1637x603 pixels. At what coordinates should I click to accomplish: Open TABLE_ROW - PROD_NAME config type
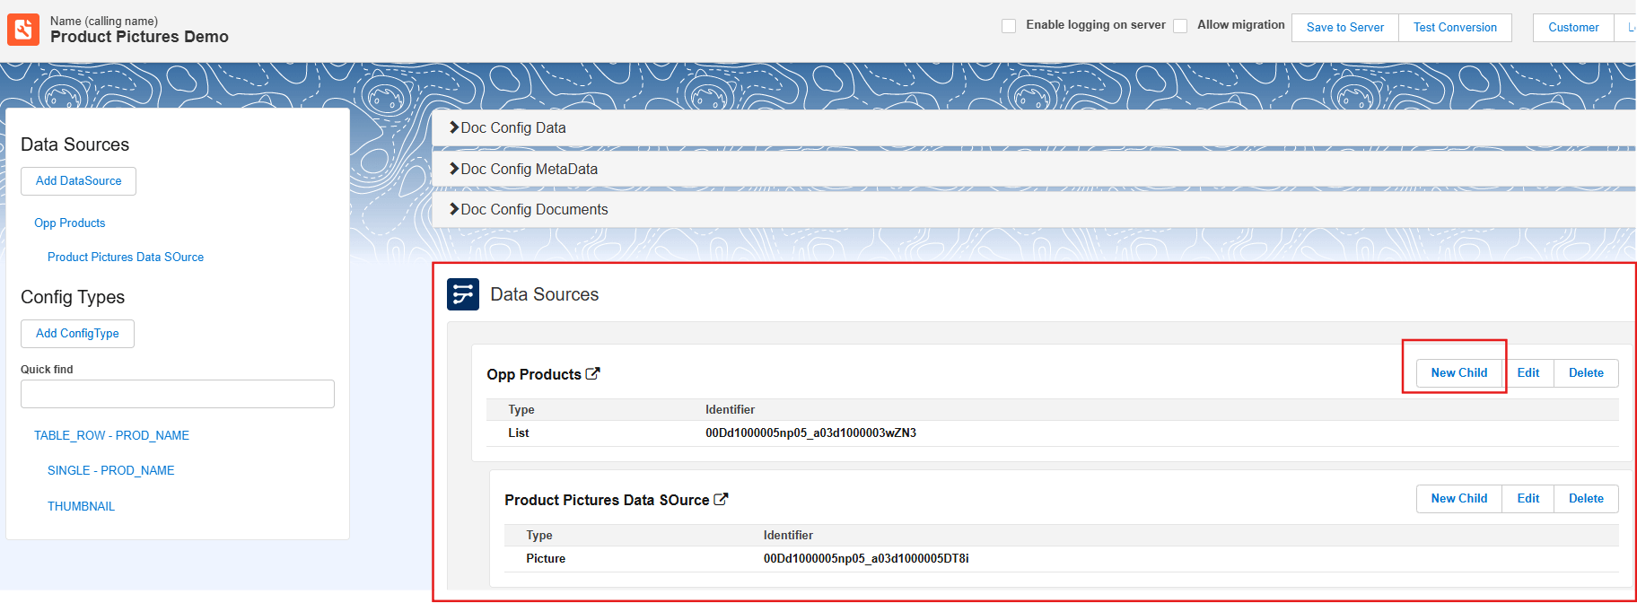click(x=111, y=436)
